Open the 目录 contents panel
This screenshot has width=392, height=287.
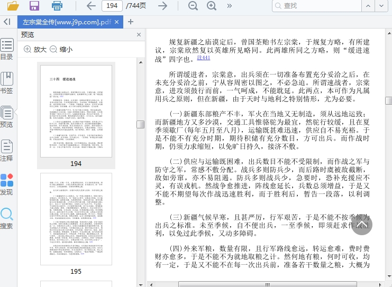7,49
